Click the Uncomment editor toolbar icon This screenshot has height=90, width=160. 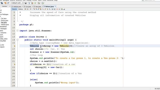click(x=64, y=9)
